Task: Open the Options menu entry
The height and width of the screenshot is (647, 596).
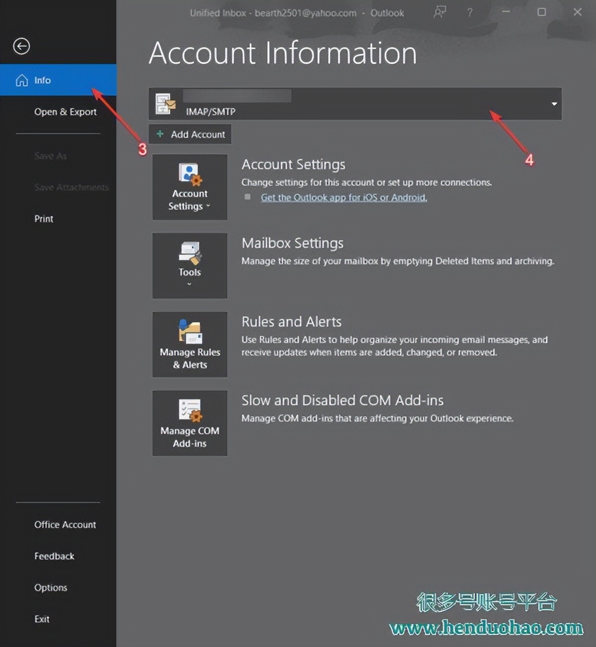Action: (x=51, y=587)
